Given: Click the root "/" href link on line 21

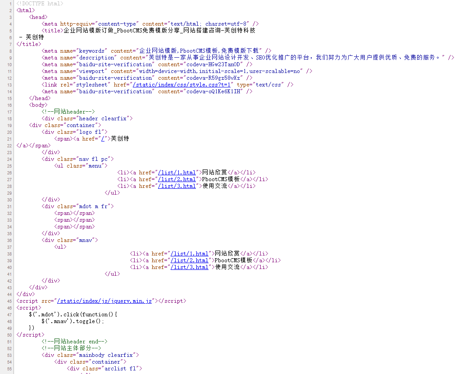Looking at the screenshot, I should (103, 139).
